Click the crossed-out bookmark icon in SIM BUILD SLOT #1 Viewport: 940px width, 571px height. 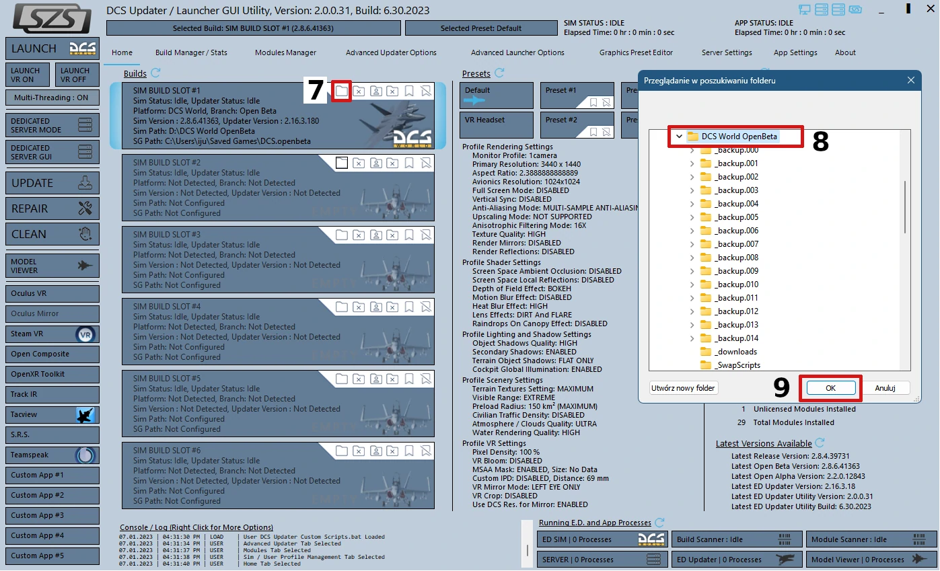click(x=426, y=91)
